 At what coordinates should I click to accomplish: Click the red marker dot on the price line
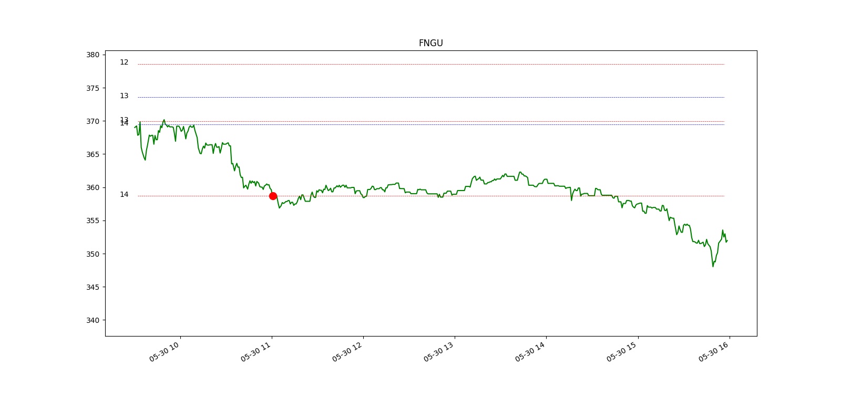click(x=273, y=196)
